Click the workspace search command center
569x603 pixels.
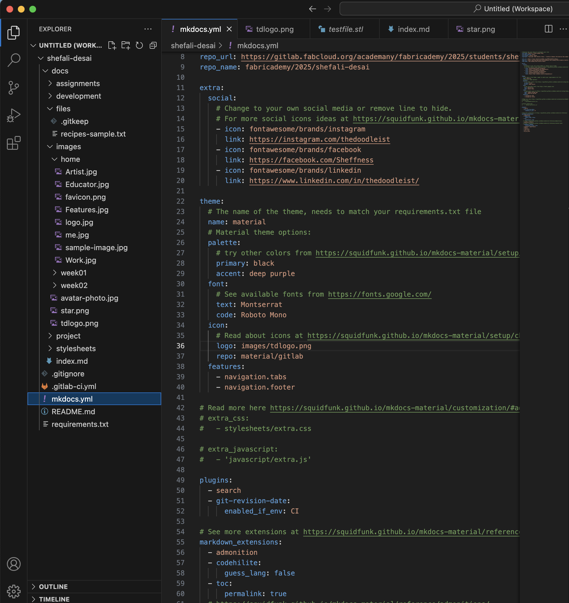pos(454,9)
